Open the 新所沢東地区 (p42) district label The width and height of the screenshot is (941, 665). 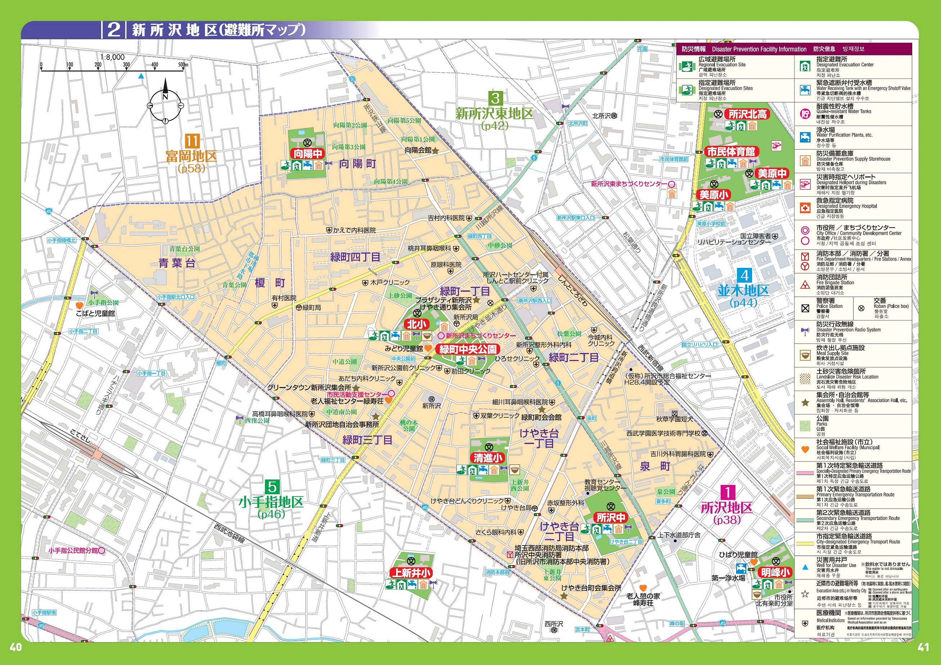click(495, 111)
